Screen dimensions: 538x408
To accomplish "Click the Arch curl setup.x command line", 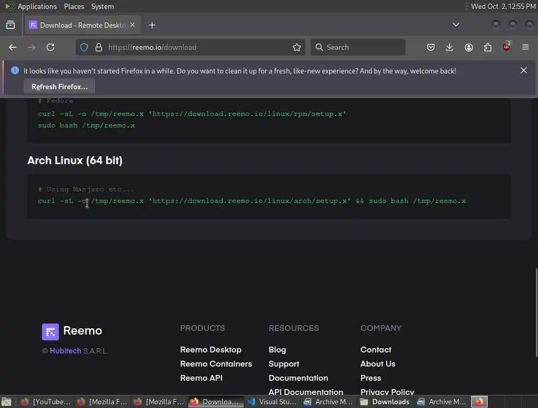I will 252,201.
